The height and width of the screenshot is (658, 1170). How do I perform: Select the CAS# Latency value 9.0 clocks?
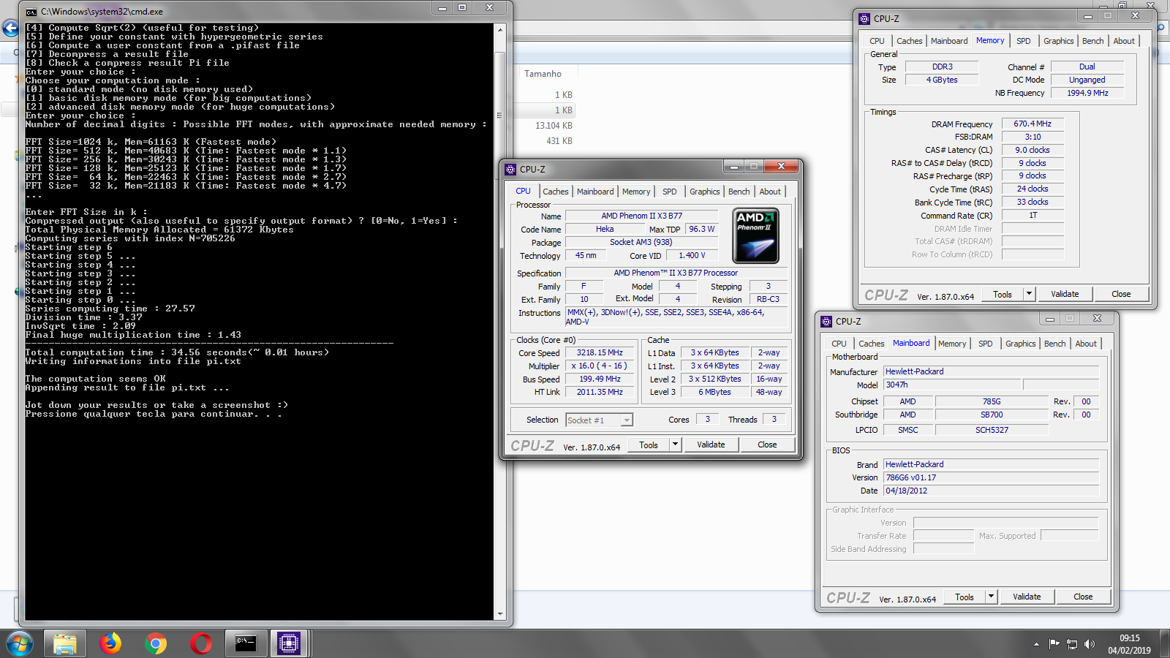tap(1033, 151)
